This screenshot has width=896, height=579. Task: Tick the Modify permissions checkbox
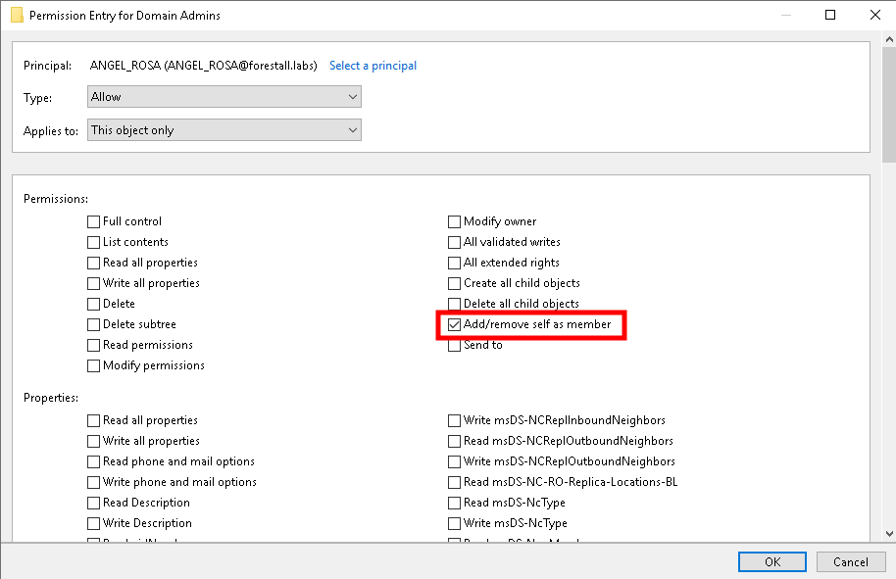[94, 365]
